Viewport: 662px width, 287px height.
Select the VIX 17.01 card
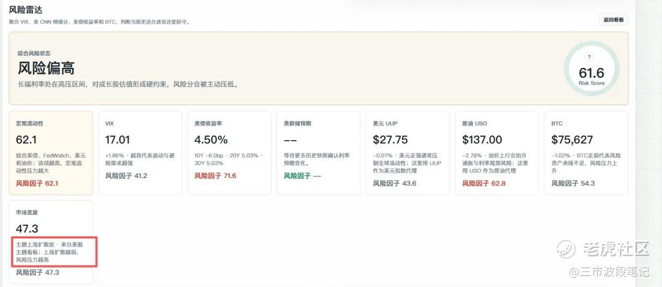[x=140, y=153]
